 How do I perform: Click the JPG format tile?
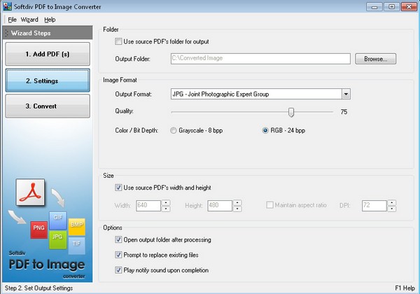[57, 240]
